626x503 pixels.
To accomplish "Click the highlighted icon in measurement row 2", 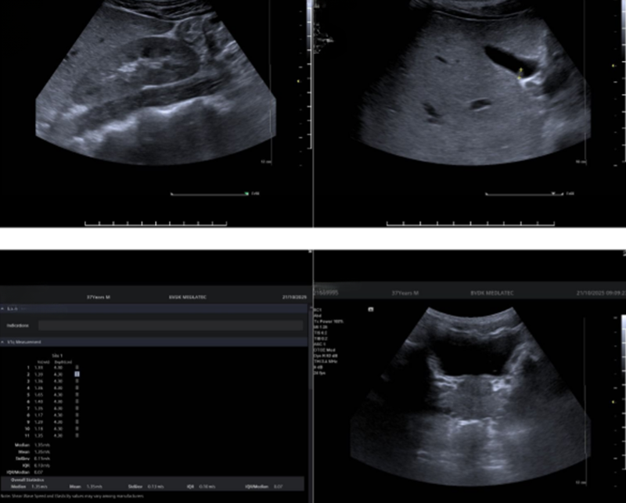I will pos(77,375).
